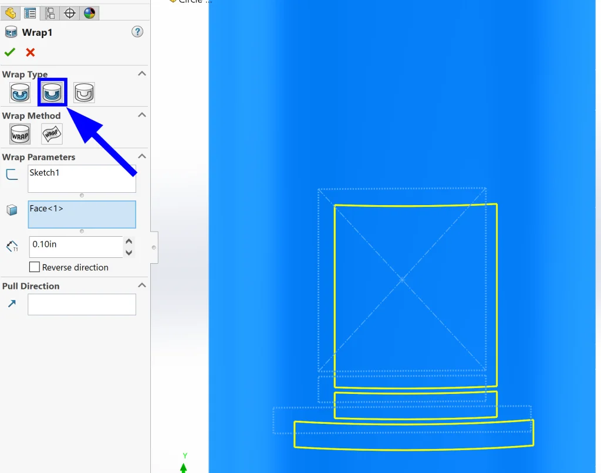Collapse the Wrap Method section

click(142, 115)
